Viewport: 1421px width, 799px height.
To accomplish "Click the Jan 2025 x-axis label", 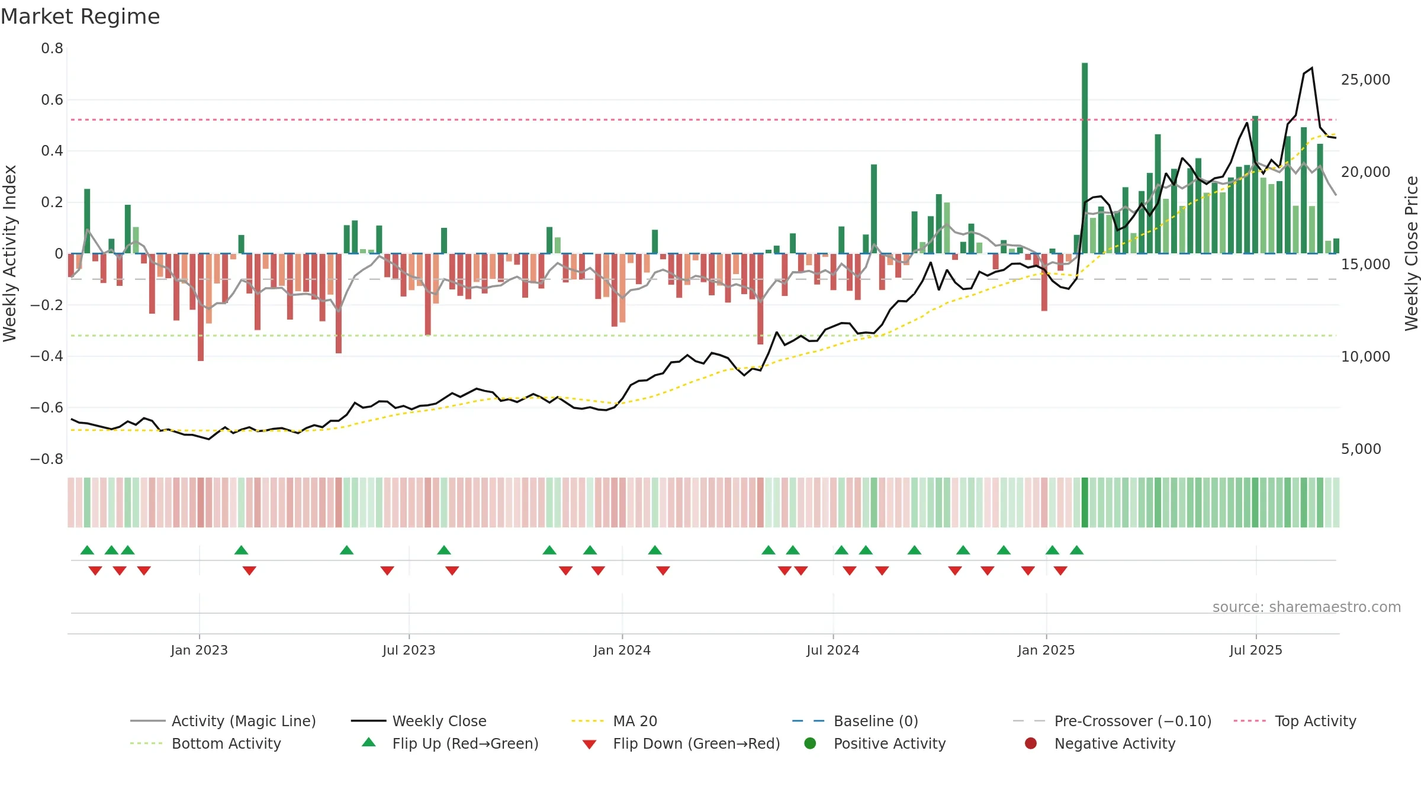I will [x=1046, y=650].
